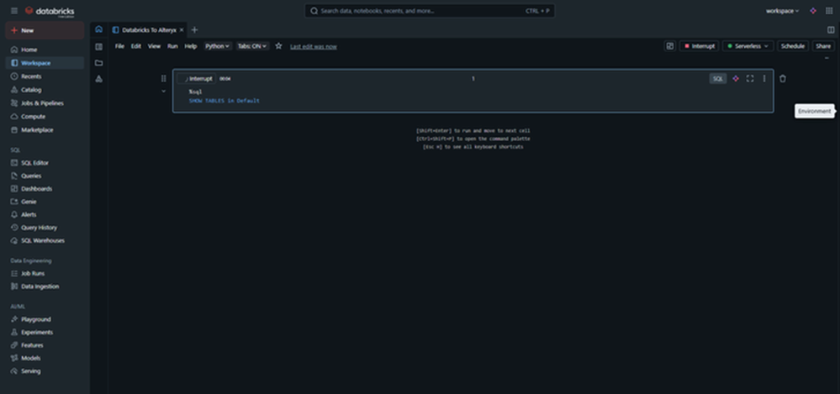
Task: Toggle side-by-side split view icon
Action: pos(831,30)
